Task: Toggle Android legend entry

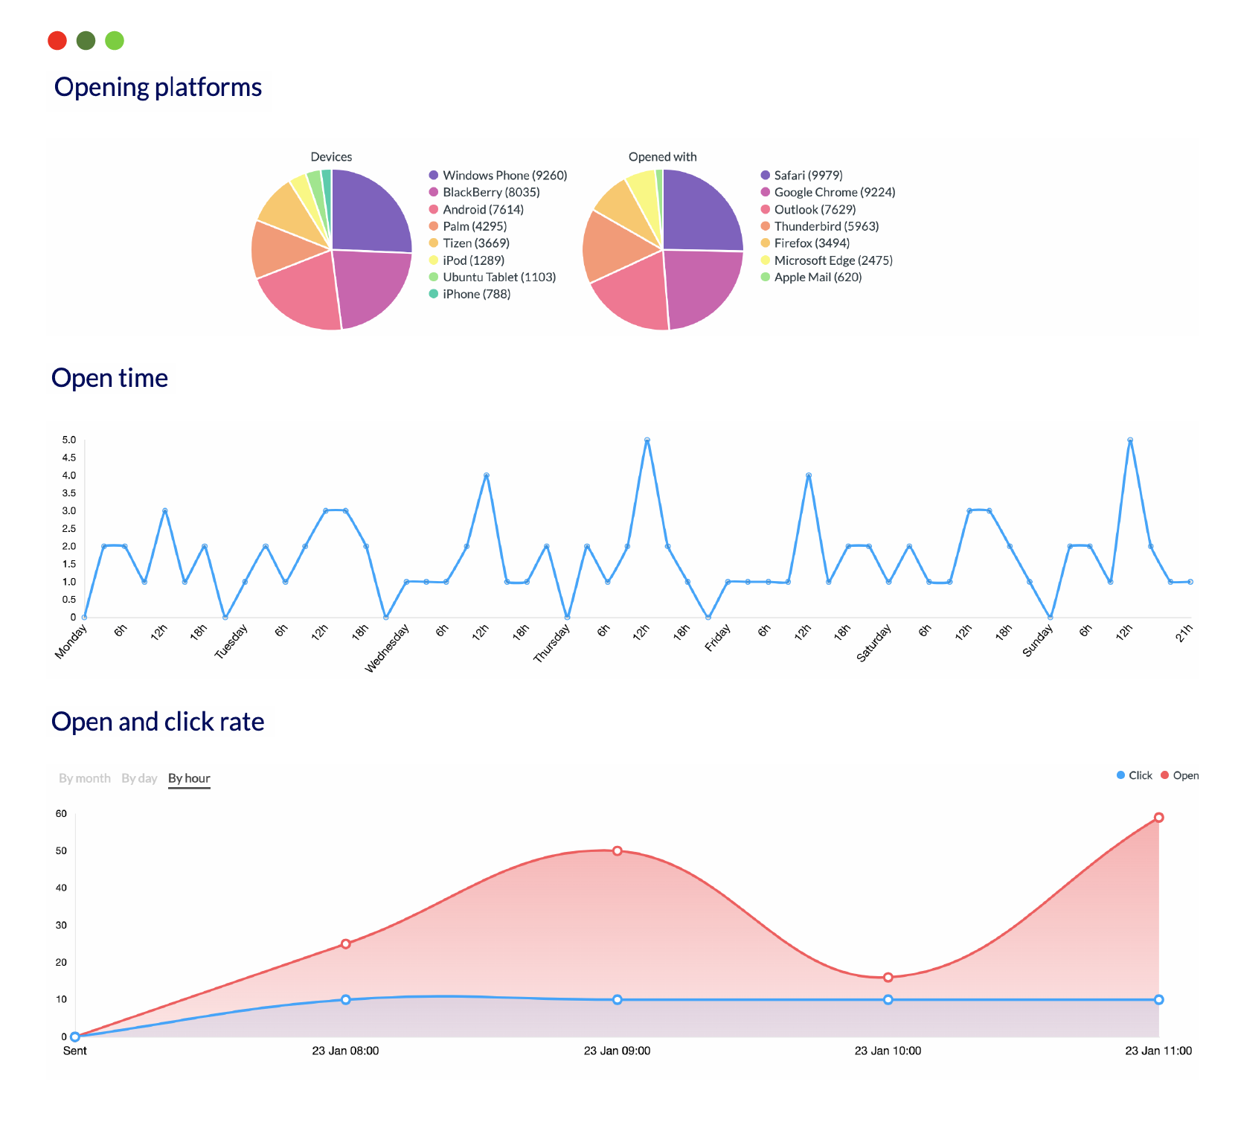Action: (x=476, y=210)
